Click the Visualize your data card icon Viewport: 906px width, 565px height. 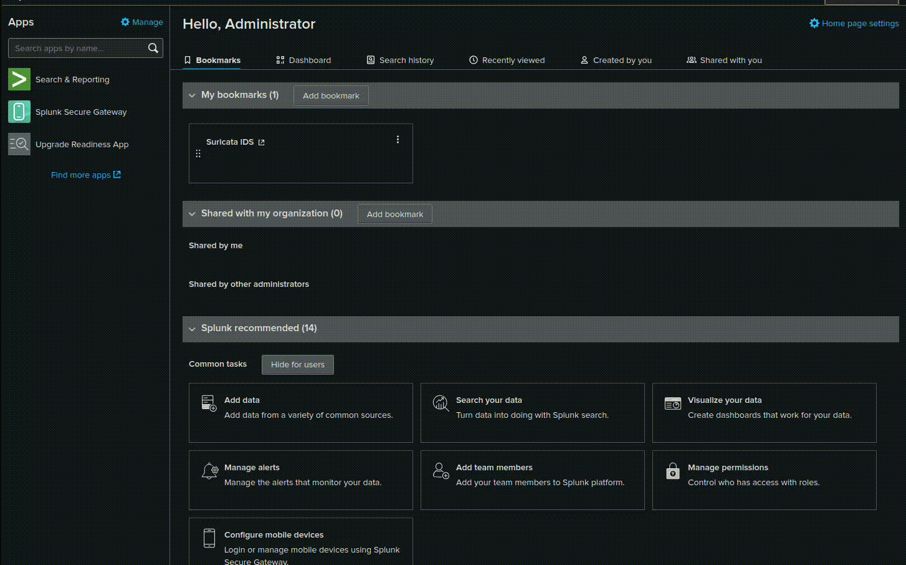point(673,404)
